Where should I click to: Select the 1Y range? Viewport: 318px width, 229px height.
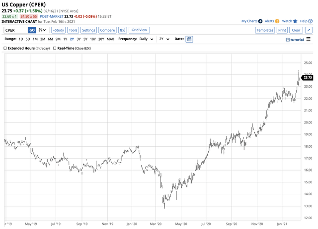(65, 39)
